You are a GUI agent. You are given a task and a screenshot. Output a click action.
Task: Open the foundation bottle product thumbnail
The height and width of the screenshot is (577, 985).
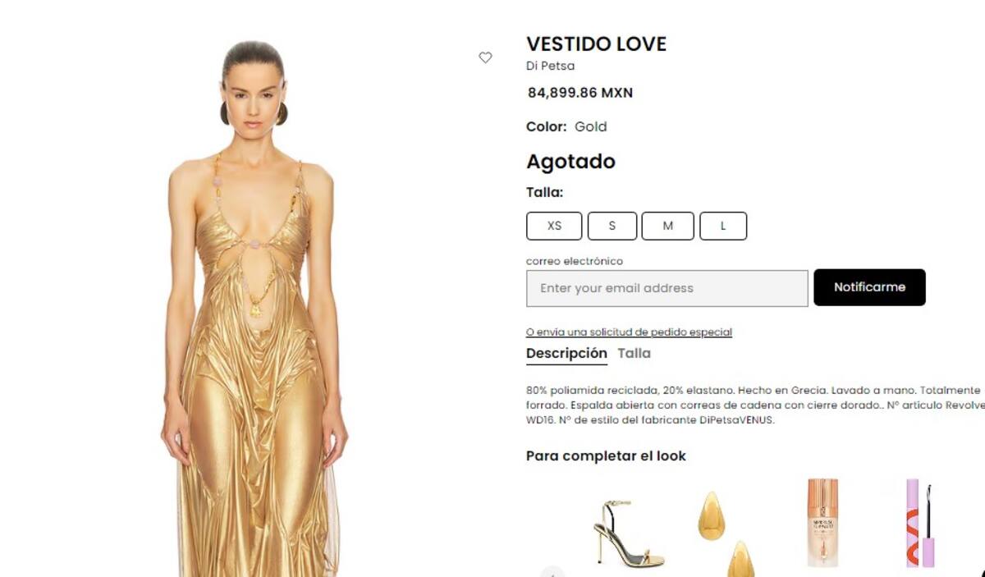(x=822, y=522)
